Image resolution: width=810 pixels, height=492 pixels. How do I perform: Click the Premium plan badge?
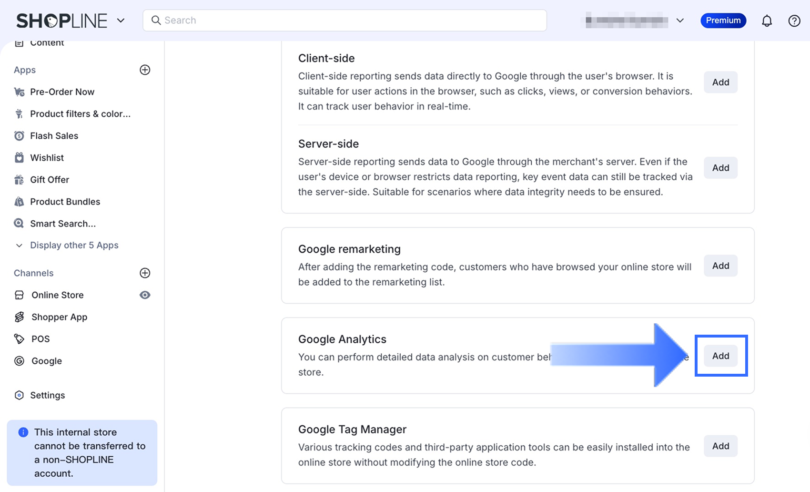pyautogui.click(x=723, y=20)
